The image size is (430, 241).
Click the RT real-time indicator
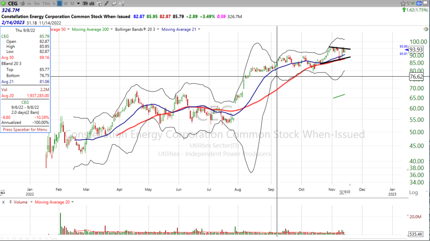tap(413, 3)
